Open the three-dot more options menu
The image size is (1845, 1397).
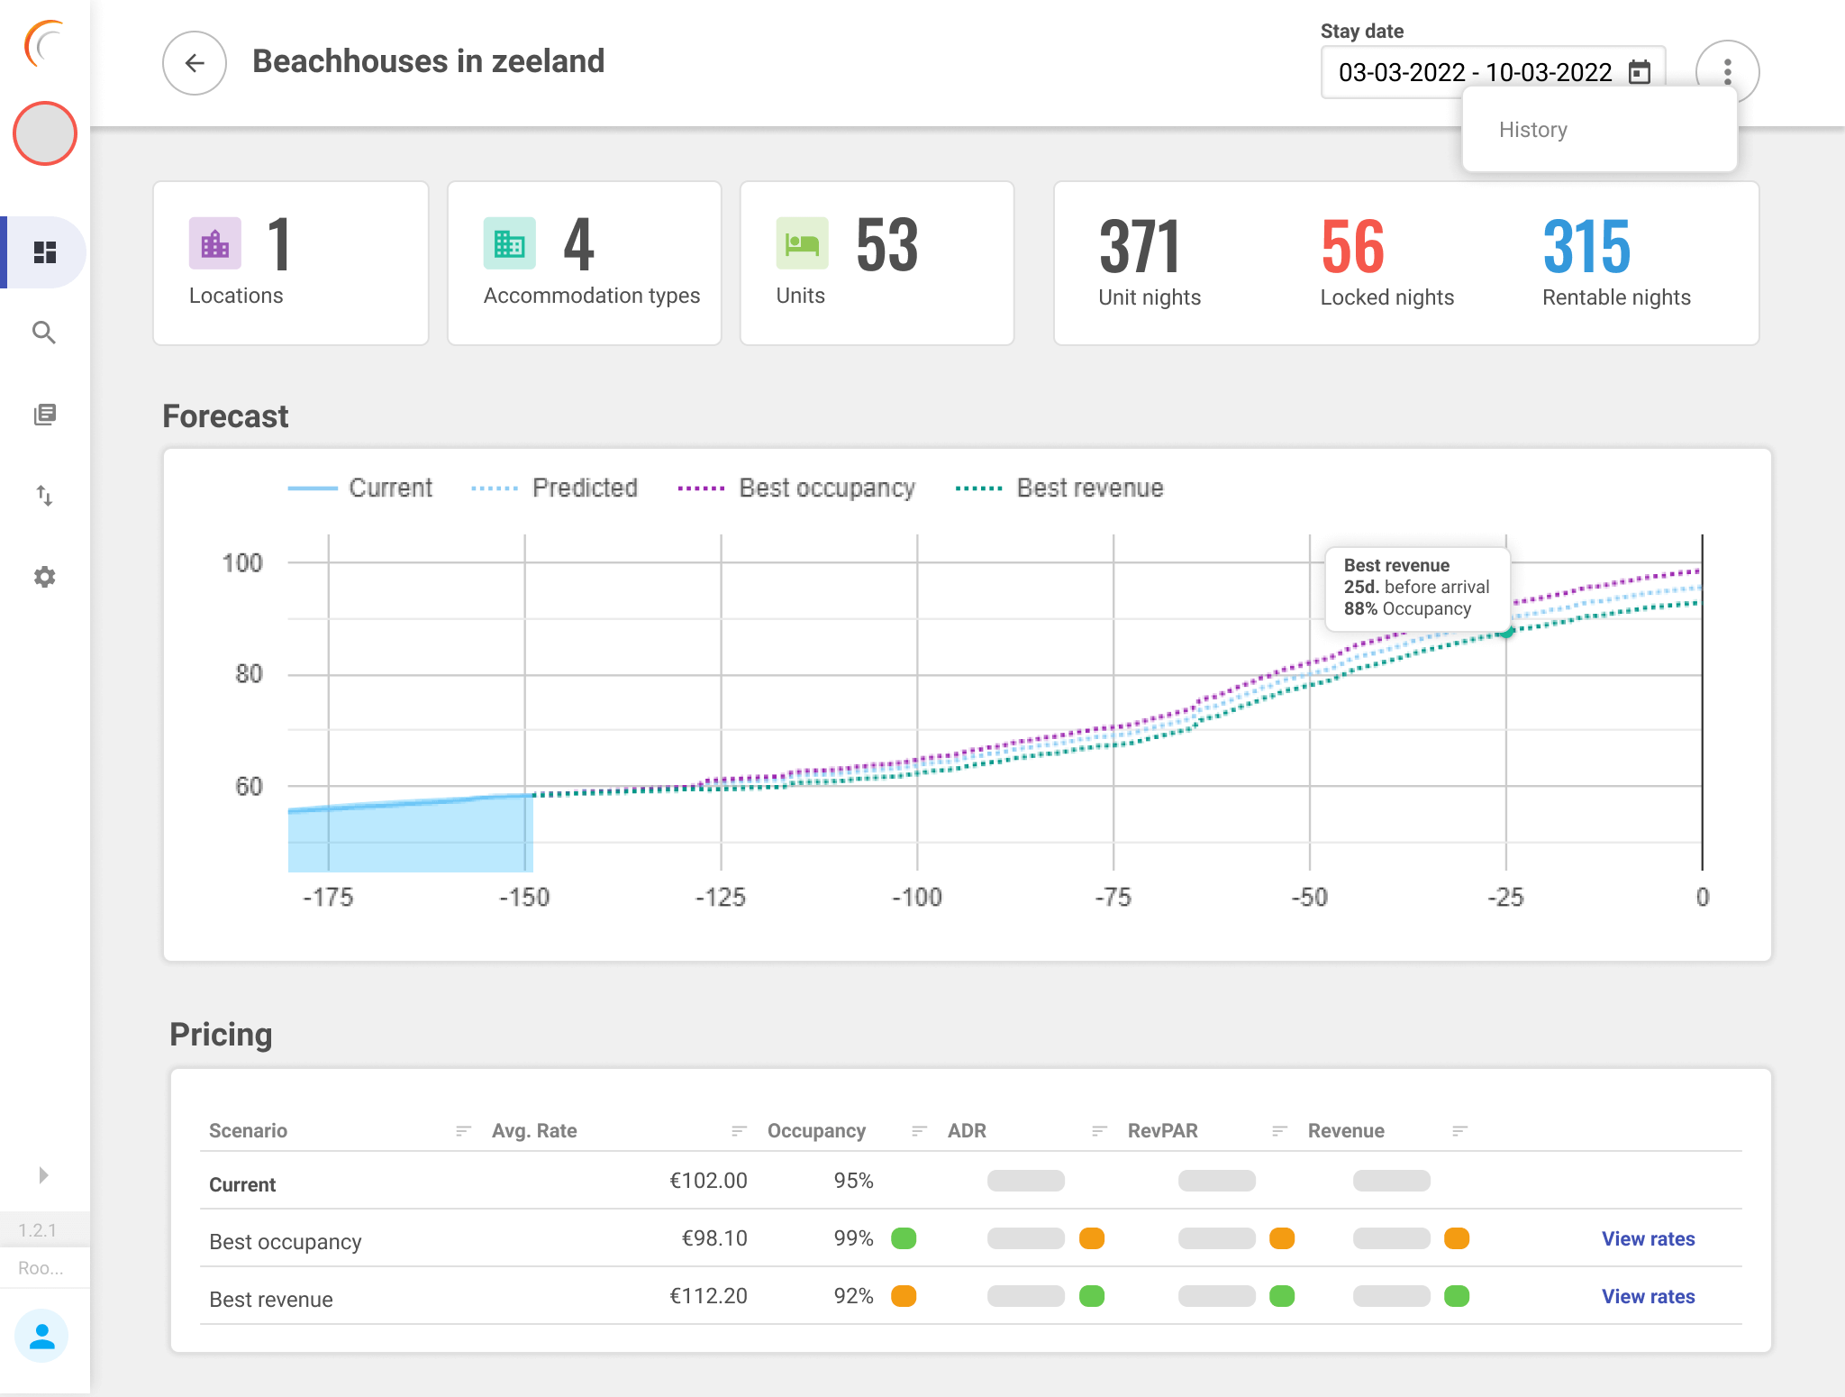[x=1726, y=71]
